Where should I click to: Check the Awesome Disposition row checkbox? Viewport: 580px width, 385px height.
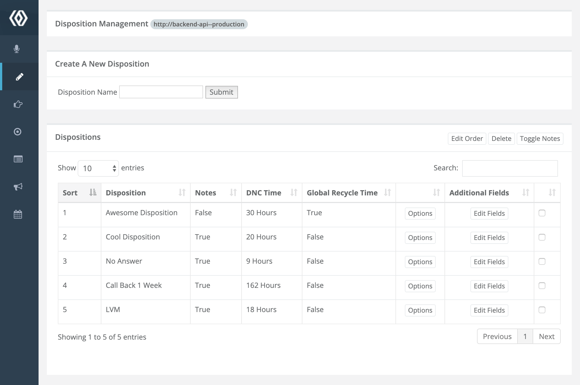542,213
